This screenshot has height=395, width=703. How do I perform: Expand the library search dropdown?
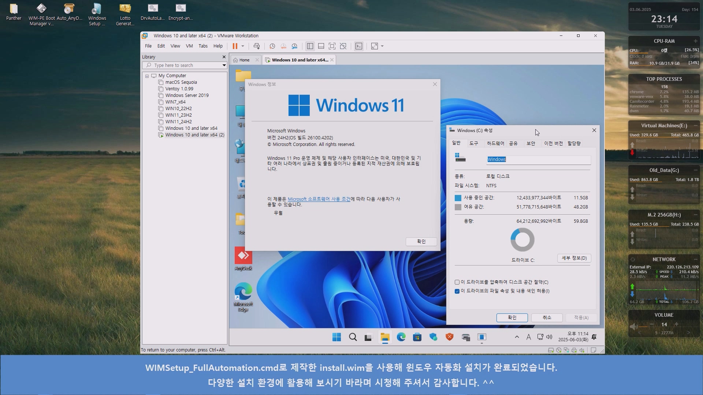pyautogui.click(x=224, y=65)
